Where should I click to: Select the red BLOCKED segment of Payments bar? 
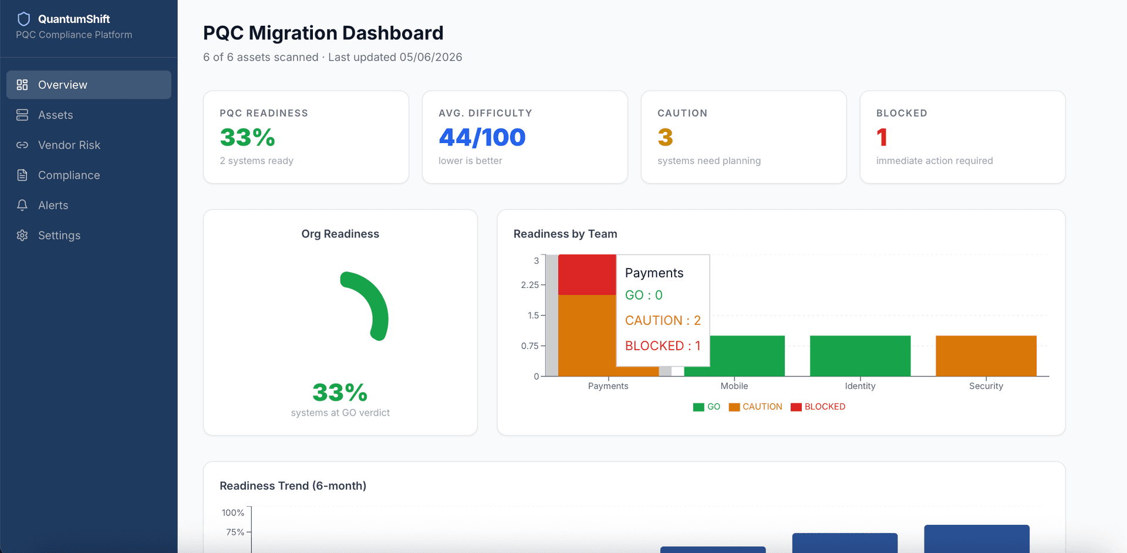(x=587, y=275)
